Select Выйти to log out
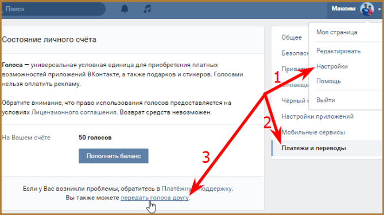The width and height of the screenshot is (384, 215). 325,100
